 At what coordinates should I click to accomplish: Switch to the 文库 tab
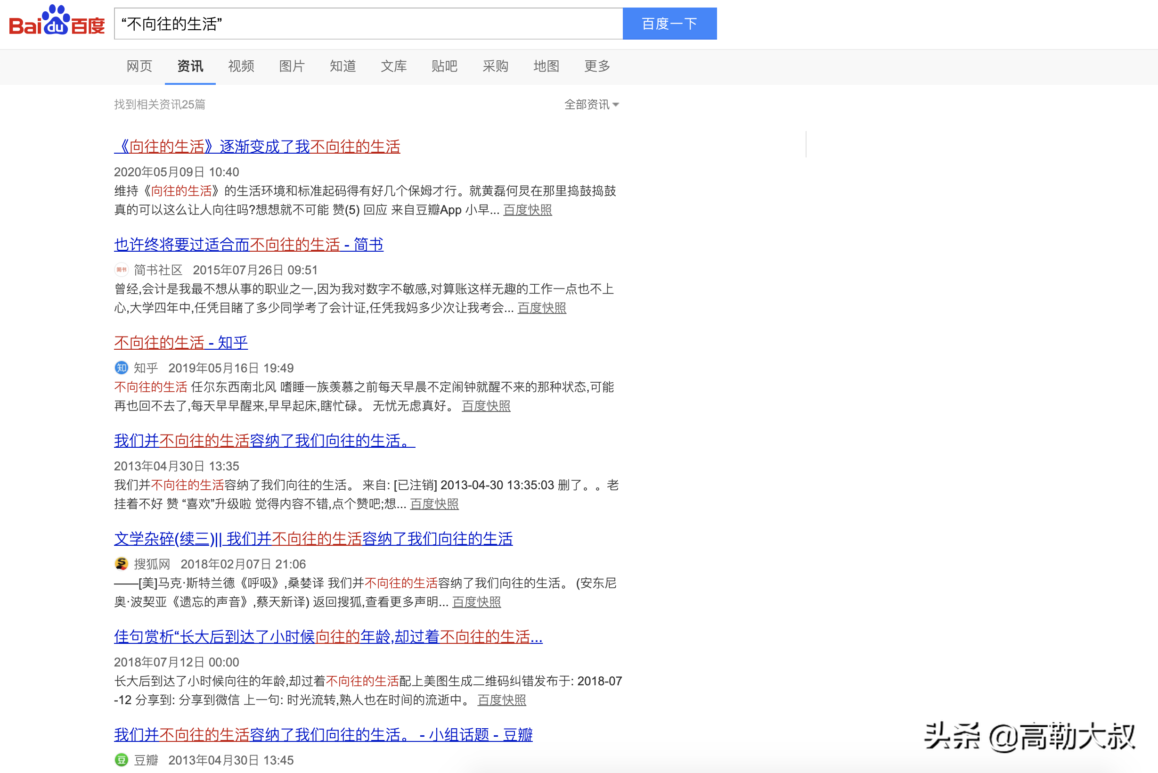[394, 66]
